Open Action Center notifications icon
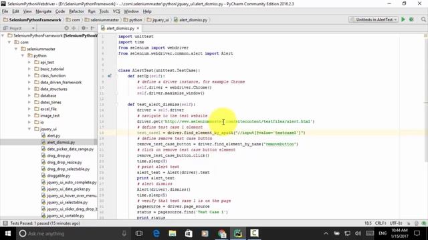This screenshot has height=240, width=428. click(417, 233)
